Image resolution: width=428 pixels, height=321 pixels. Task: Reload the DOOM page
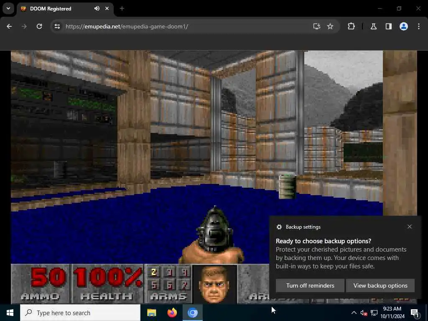[x=39, y=26]
